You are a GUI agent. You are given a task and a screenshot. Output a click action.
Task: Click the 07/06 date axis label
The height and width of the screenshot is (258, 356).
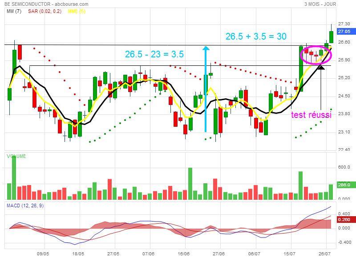148,254
